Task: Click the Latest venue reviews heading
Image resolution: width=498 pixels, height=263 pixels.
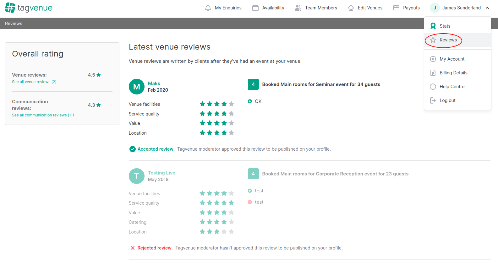Action: pyautogui.click(x=170, y=47)
